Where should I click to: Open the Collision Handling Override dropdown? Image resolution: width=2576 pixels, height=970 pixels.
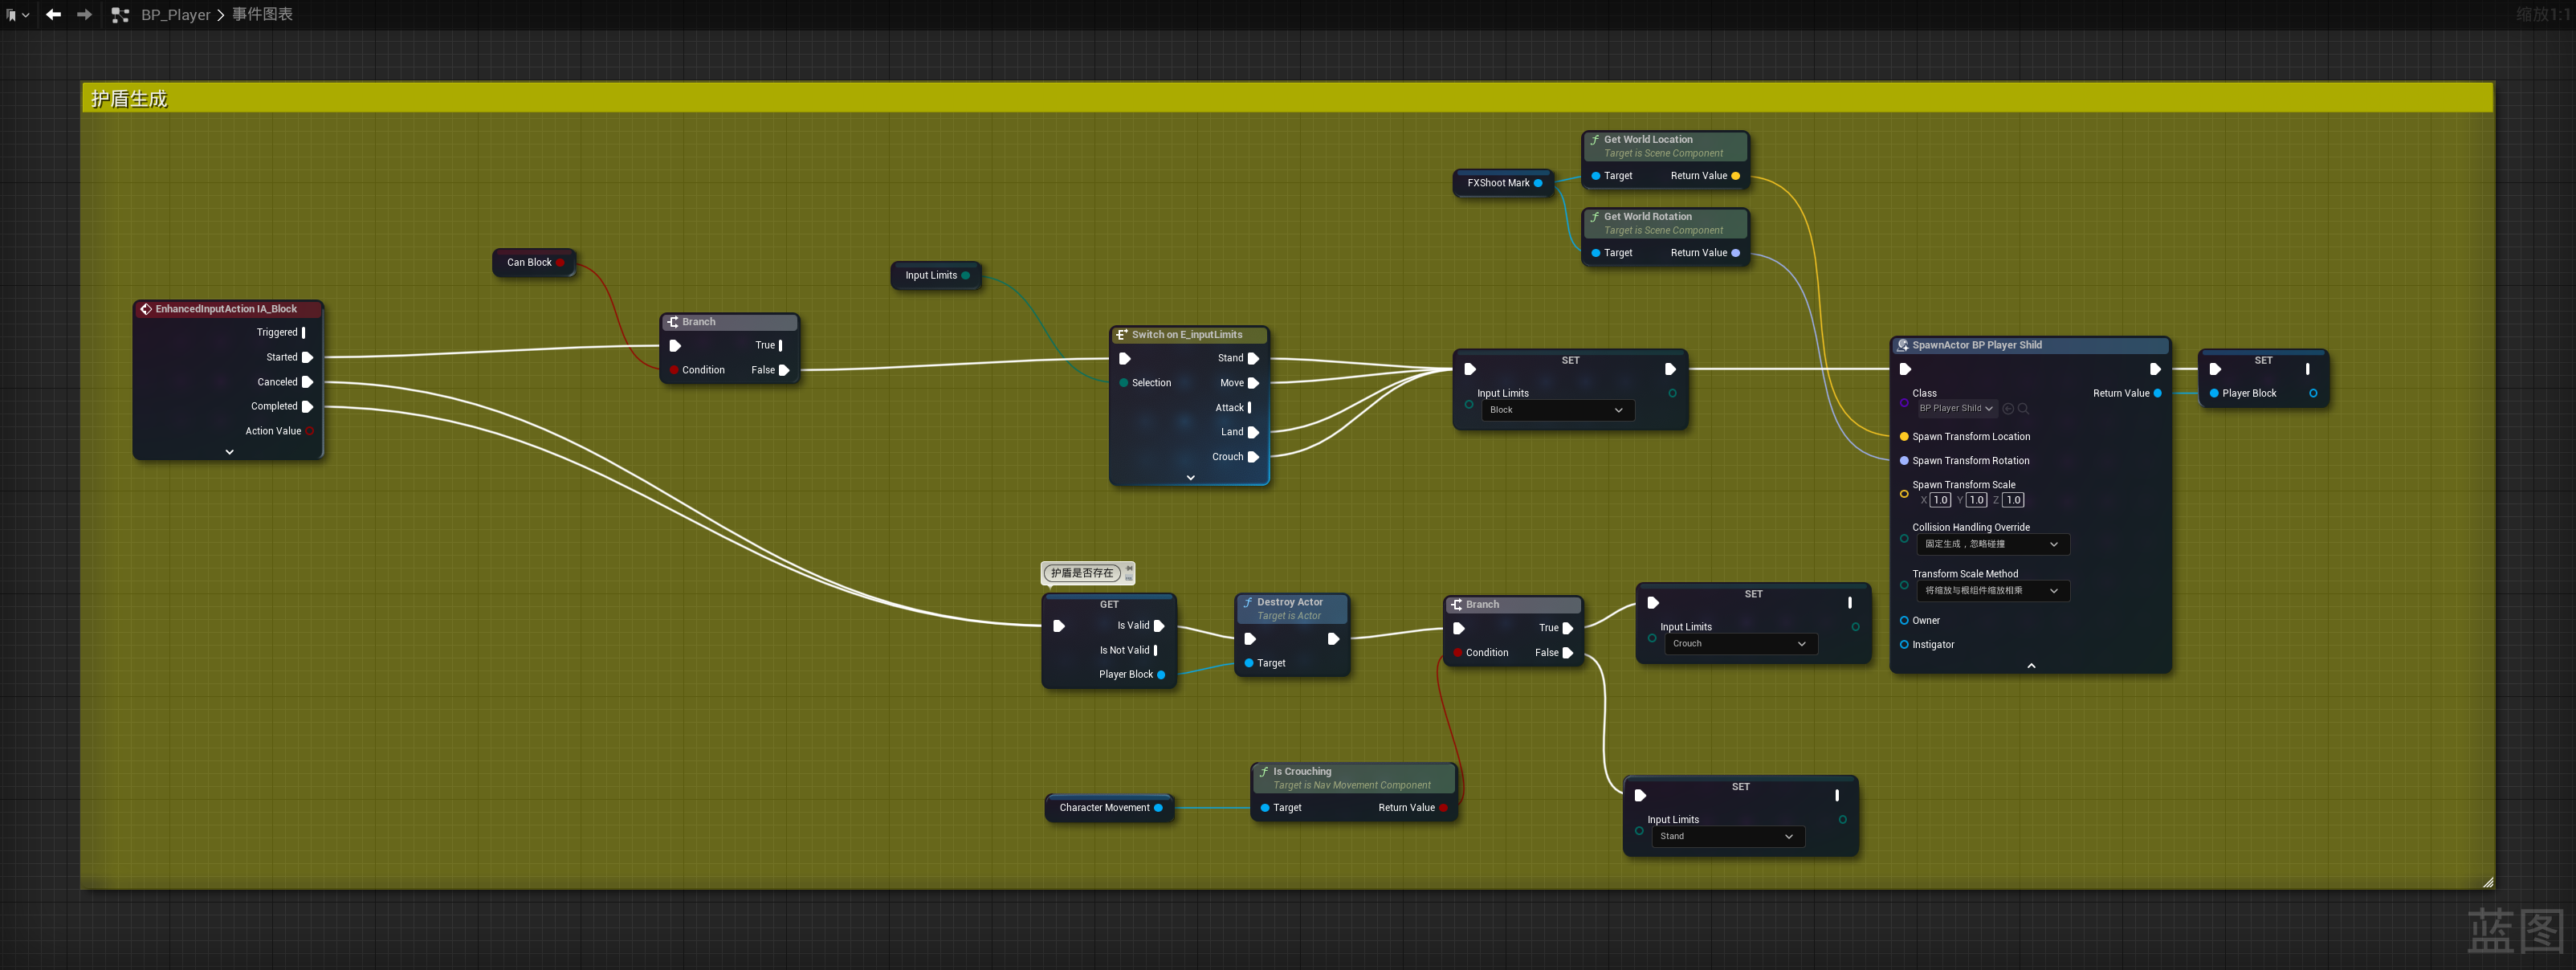(x=1992, y=544)
